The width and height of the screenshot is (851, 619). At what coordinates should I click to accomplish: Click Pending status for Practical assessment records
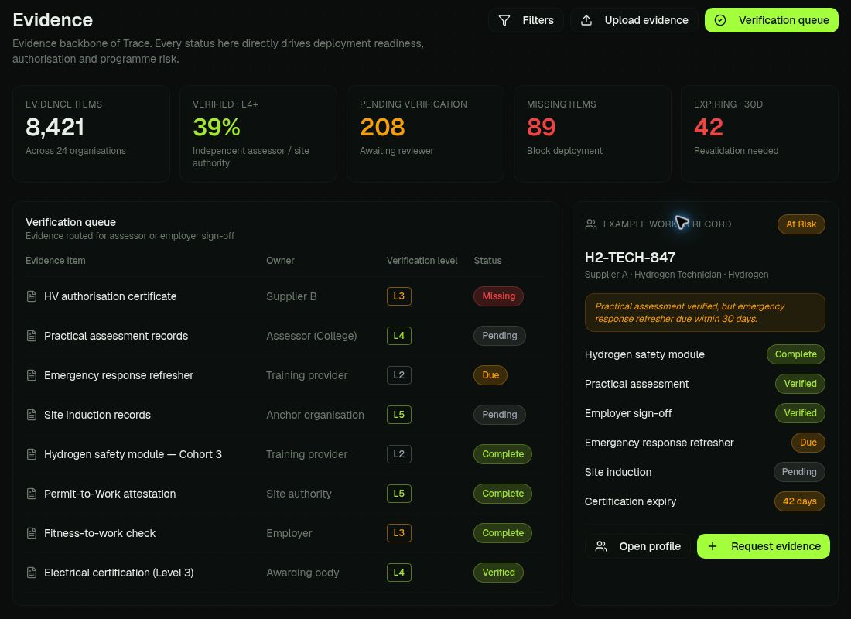click(499, 336)
